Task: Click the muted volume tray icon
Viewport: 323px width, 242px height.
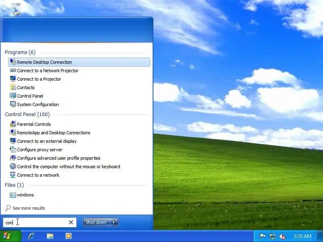Action: click(x=282, y=236)
